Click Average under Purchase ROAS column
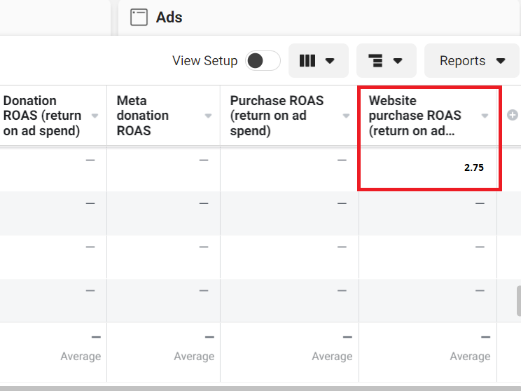The height and width of the screenshot is (391, 521). [x=332, y=357]
